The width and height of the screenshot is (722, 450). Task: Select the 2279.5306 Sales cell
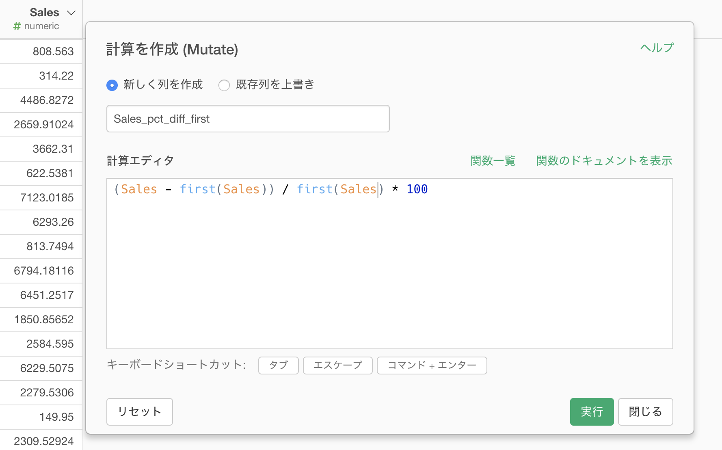tap(41, 393)
